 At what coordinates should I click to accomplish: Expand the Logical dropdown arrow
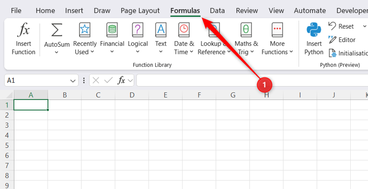pos(138,52)
